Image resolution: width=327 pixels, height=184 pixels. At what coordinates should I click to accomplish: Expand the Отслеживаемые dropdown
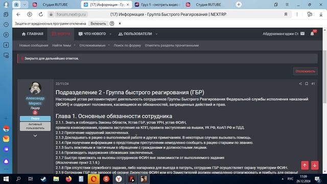tap(109, 45)
